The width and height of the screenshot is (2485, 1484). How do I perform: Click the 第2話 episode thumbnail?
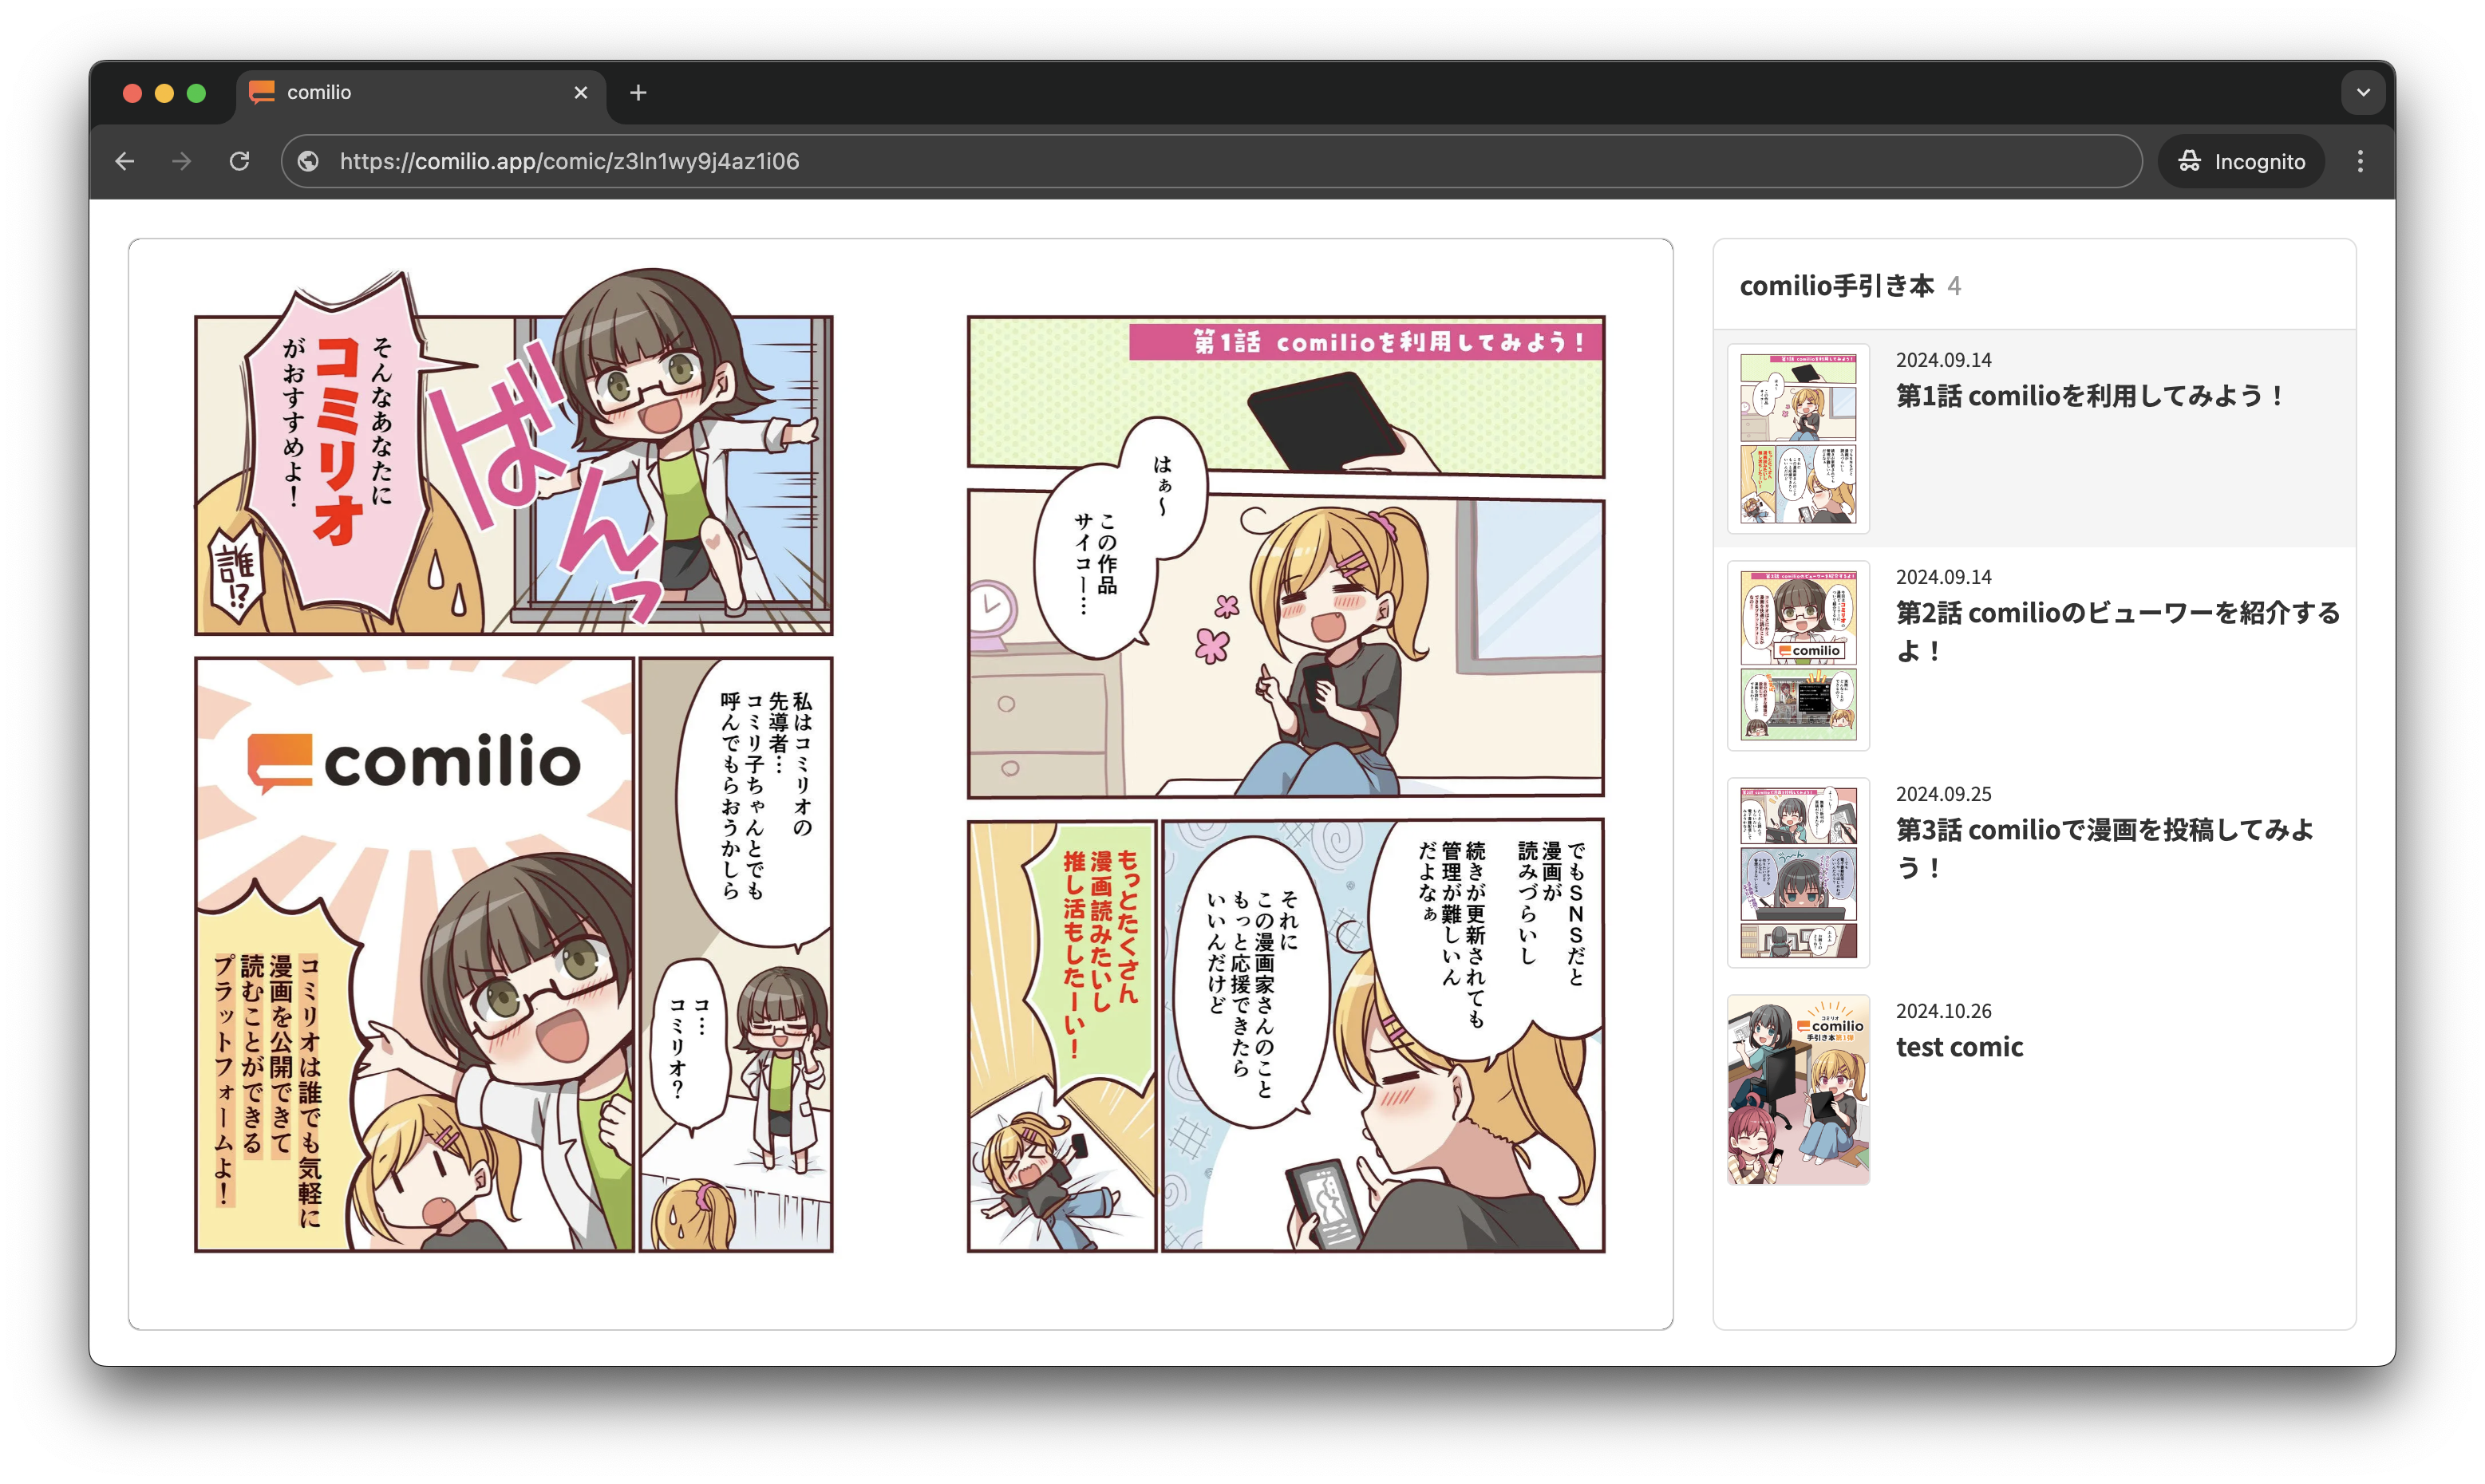click(1798, 655)
